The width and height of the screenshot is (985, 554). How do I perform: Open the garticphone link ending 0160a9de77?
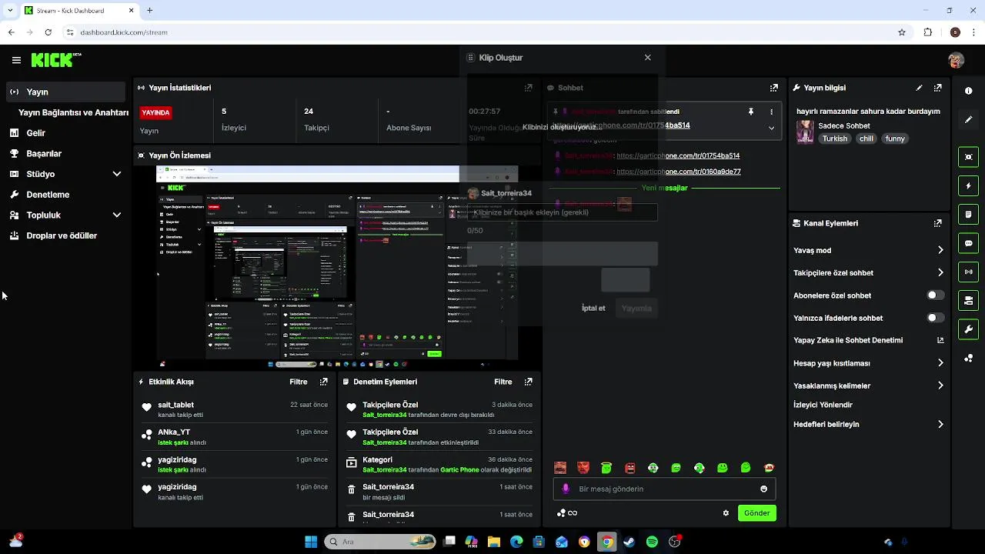point(679,172)
